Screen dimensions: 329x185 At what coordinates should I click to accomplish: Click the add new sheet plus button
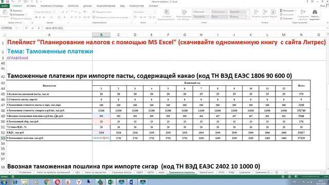tap(277, 173)
